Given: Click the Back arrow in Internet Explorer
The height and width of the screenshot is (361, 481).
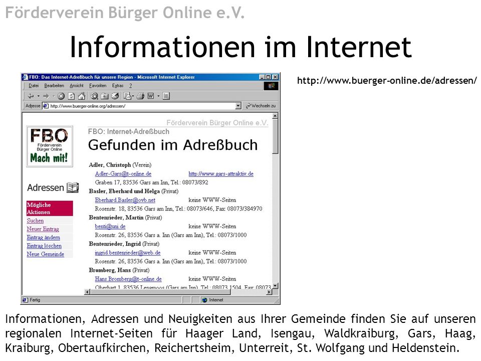Looking at the screenshot, I should click(x=31, y=96).
